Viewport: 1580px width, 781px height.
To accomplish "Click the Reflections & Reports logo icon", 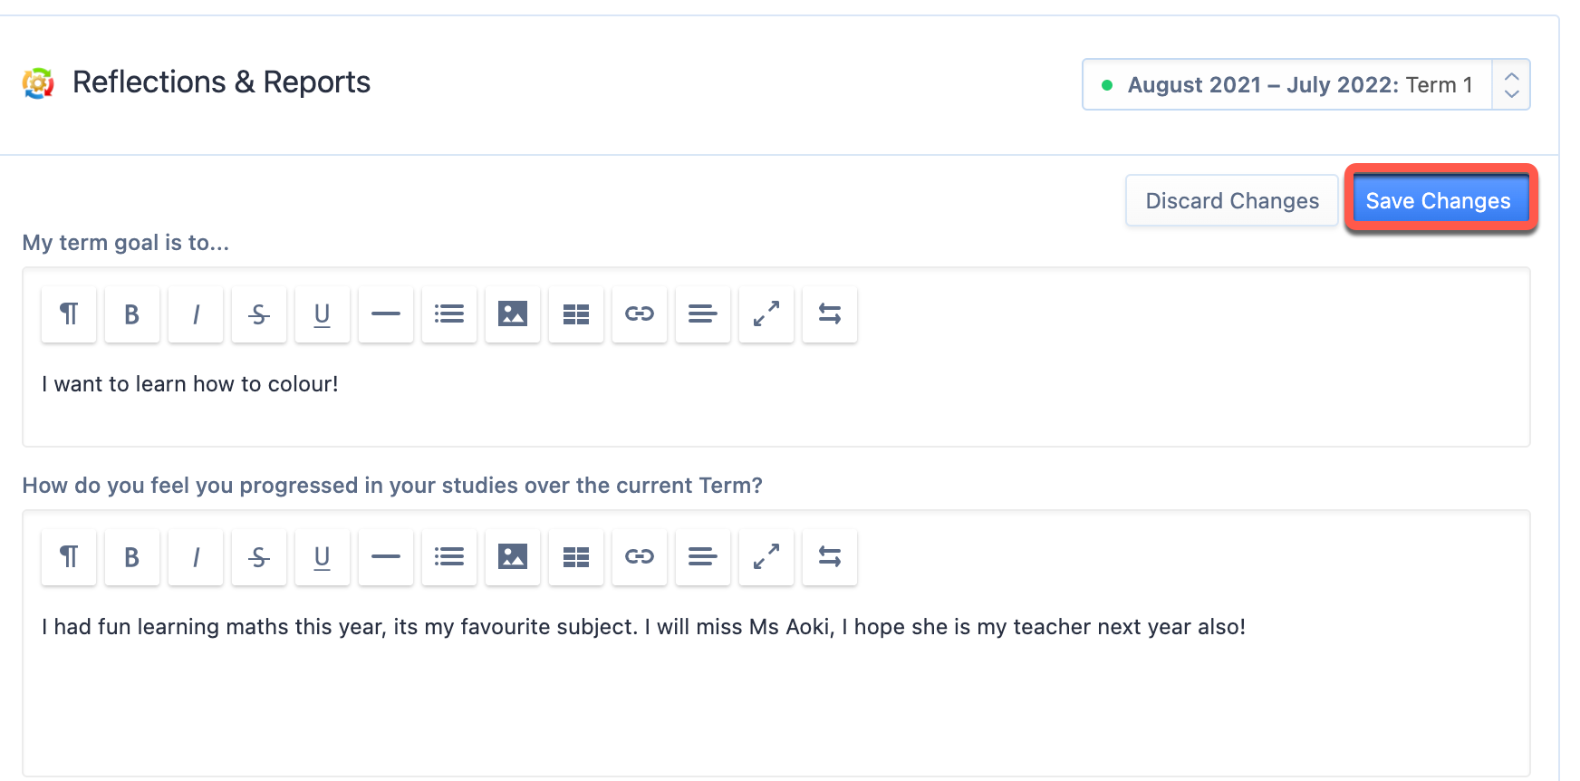I will click(x=38, y=83).
